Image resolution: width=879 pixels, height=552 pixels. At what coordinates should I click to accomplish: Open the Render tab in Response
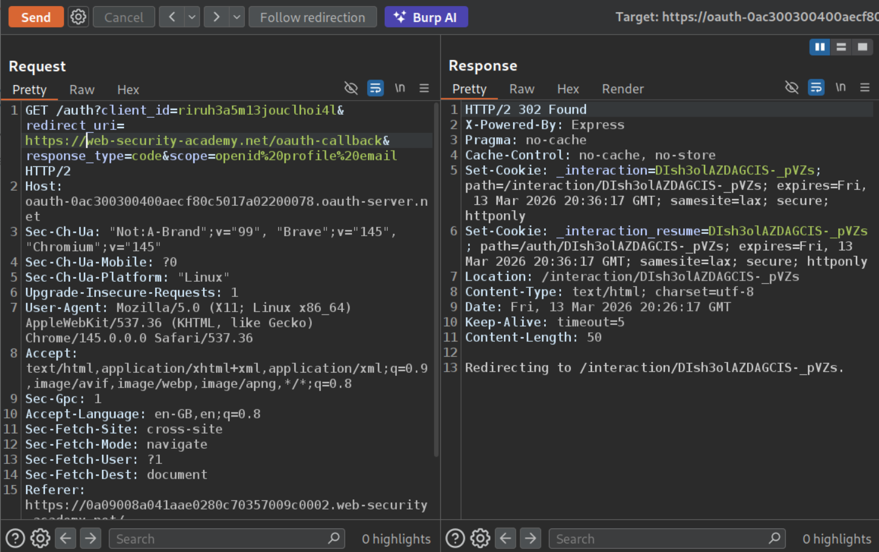[x=622, y=89]
